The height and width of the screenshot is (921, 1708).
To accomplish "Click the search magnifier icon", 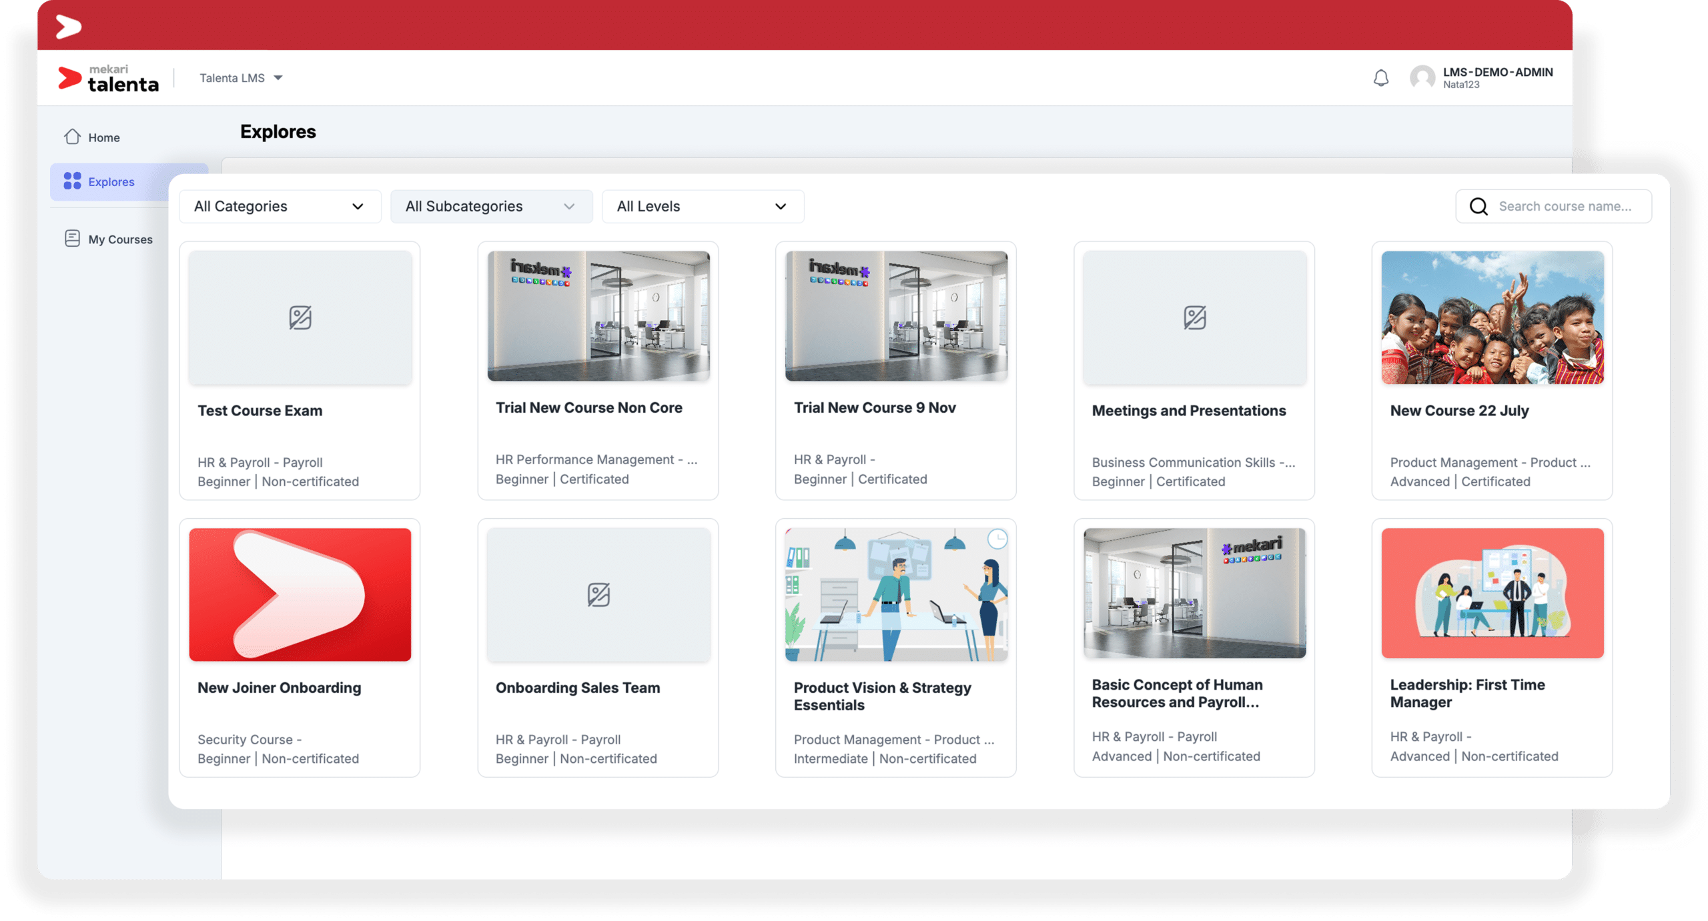I will [1478, 207].
